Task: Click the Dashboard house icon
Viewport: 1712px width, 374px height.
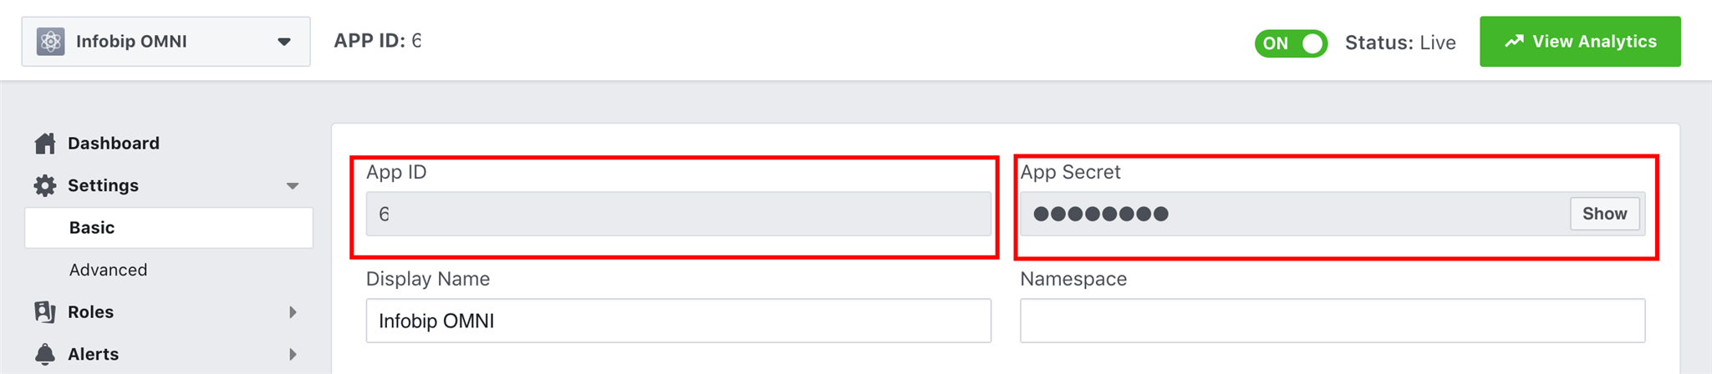Action: coord(45,144)
